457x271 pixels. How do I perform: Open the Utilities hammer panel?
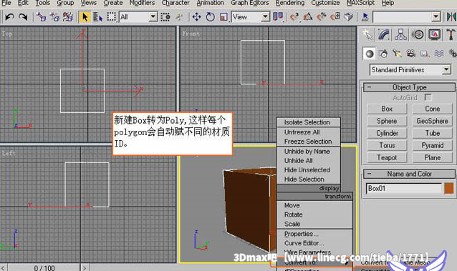pos(451,34)
